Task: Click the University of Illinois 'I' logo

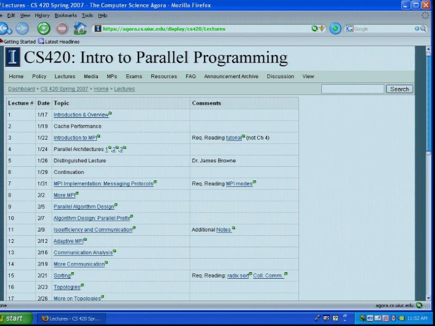Action: (x=13, y=57)
